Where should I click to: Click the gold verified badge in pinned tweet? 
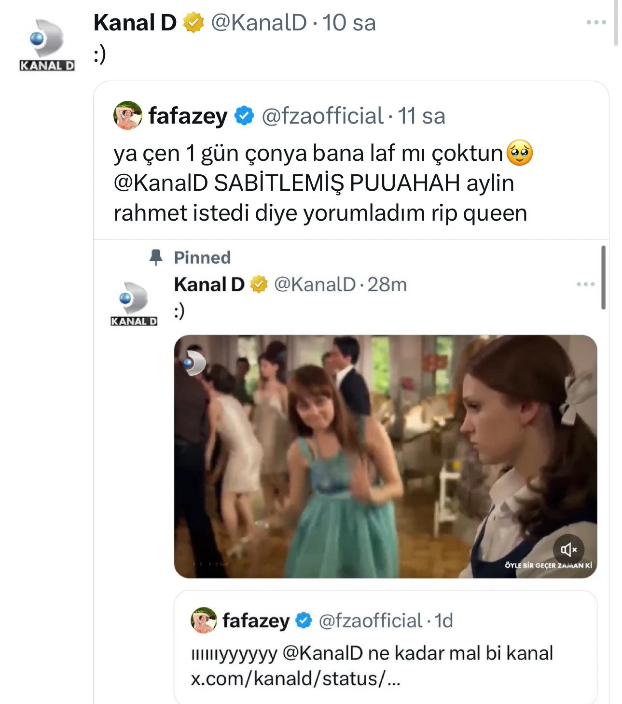pos(259,284)
